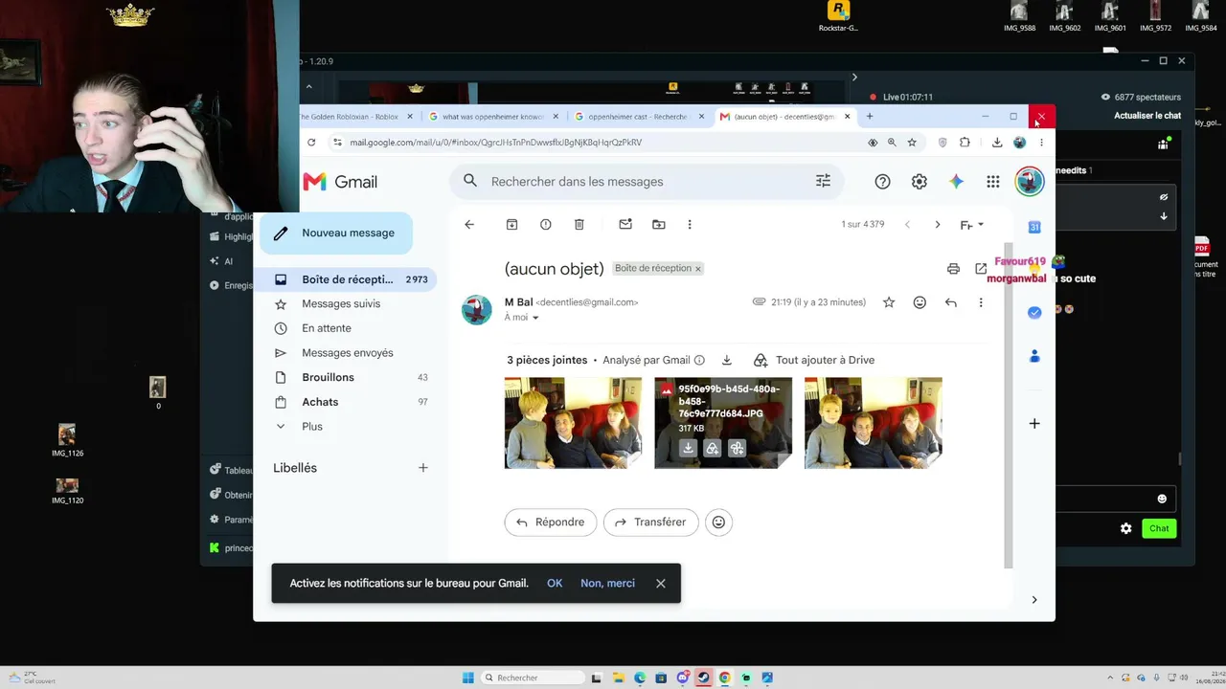This screenshot has height=689, width=1226.
Task: Open Messages envoyés folder
Action: click(349, 353)
